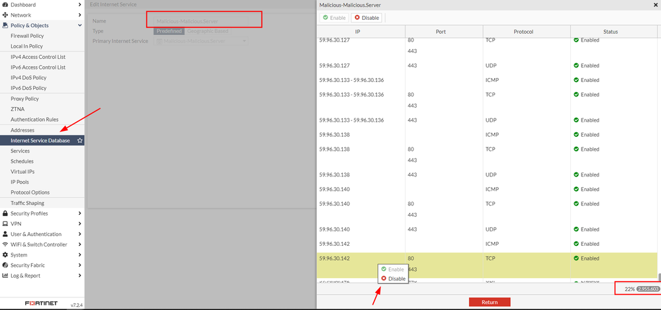Close the Malicious-Malicious.Server panel with X

click(654, 5)
